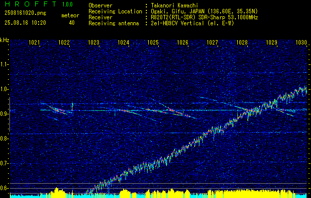Click the 1.1 kHz frequency label
Image resolution: width=311 pixels, height=198 pixels.
pyautogui.click(x=4, y=64)
